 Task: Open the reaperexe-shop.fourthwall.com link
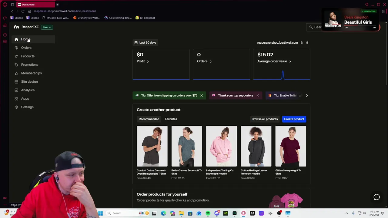tap(277, 42)
